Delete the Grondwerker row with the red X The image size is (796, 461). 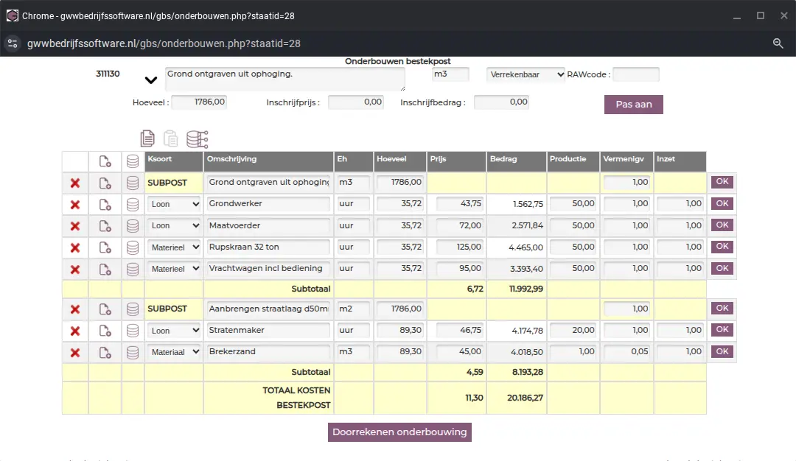[75, 205]
